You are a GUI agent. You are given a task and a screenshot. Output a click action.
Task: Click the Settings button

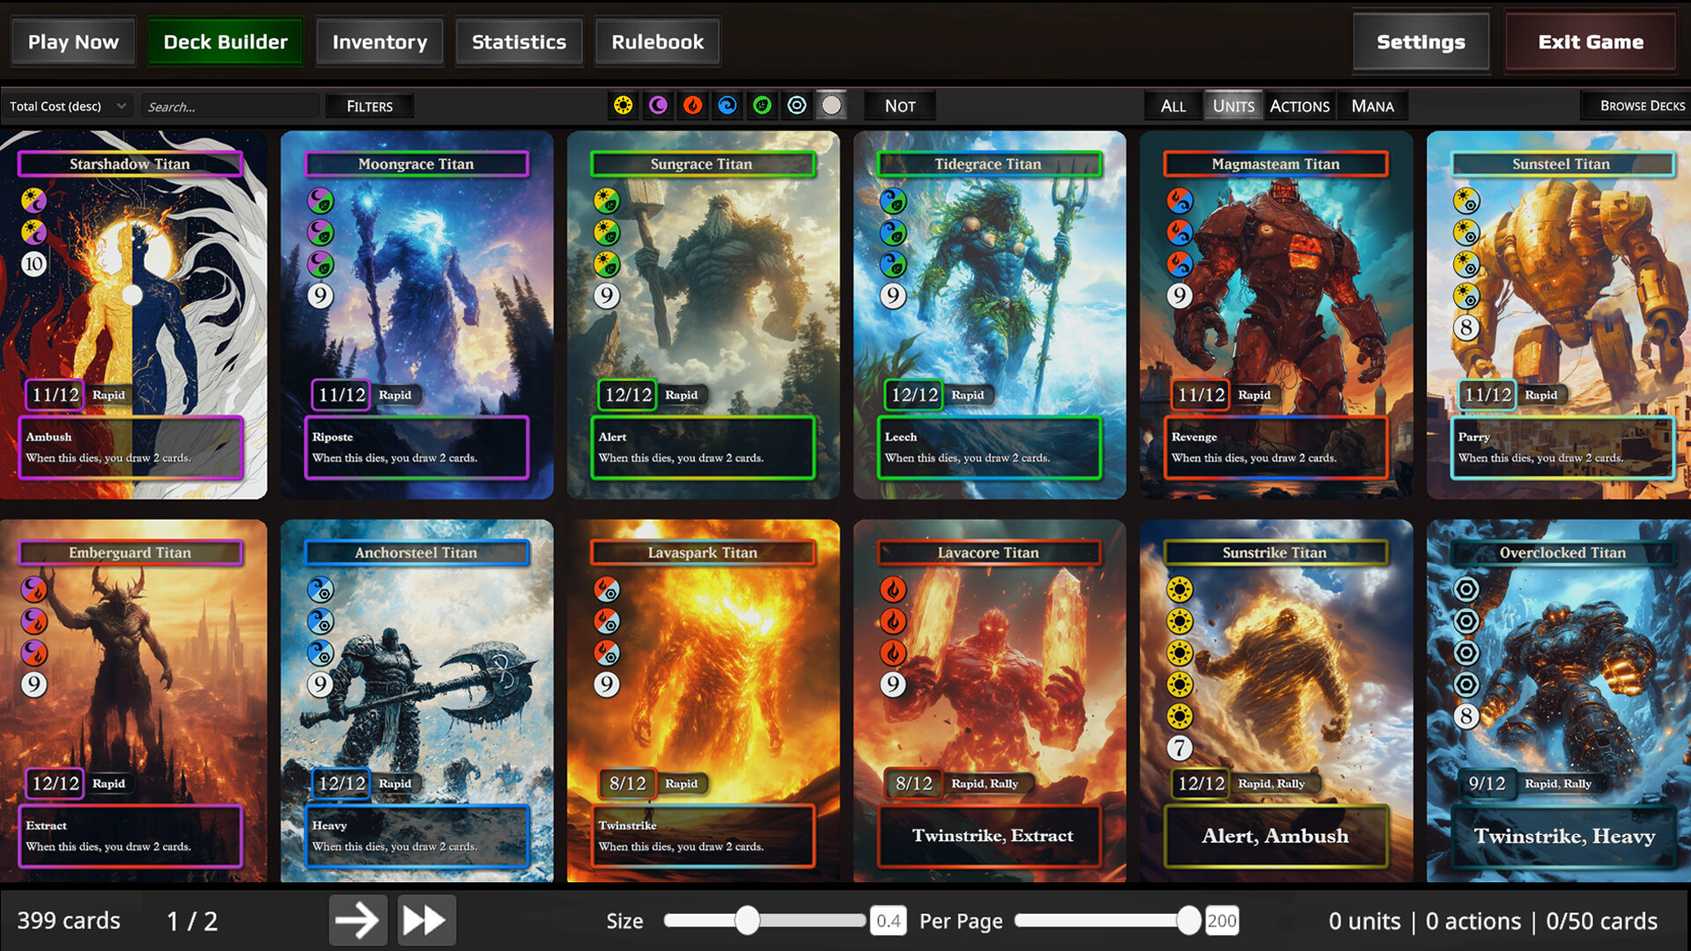(x=1420, y=41)
